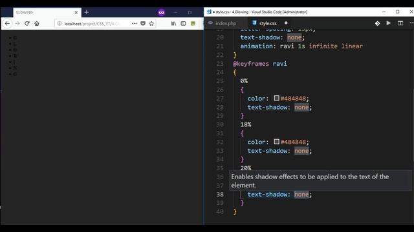Click the text-shadow hover tooltip
The width and height of the screenshot is (414, 232).
click(320, 181)
